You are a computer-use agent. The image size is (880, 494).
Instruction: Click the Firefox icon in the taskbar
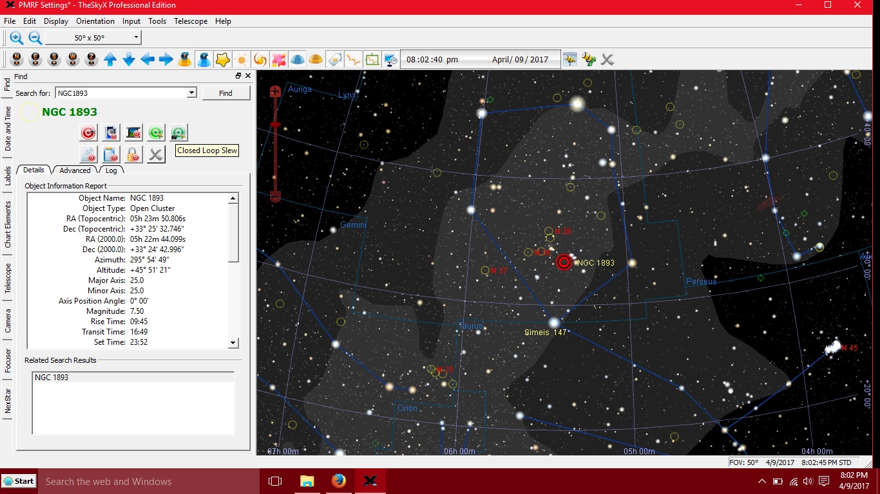tap(338, 480)
